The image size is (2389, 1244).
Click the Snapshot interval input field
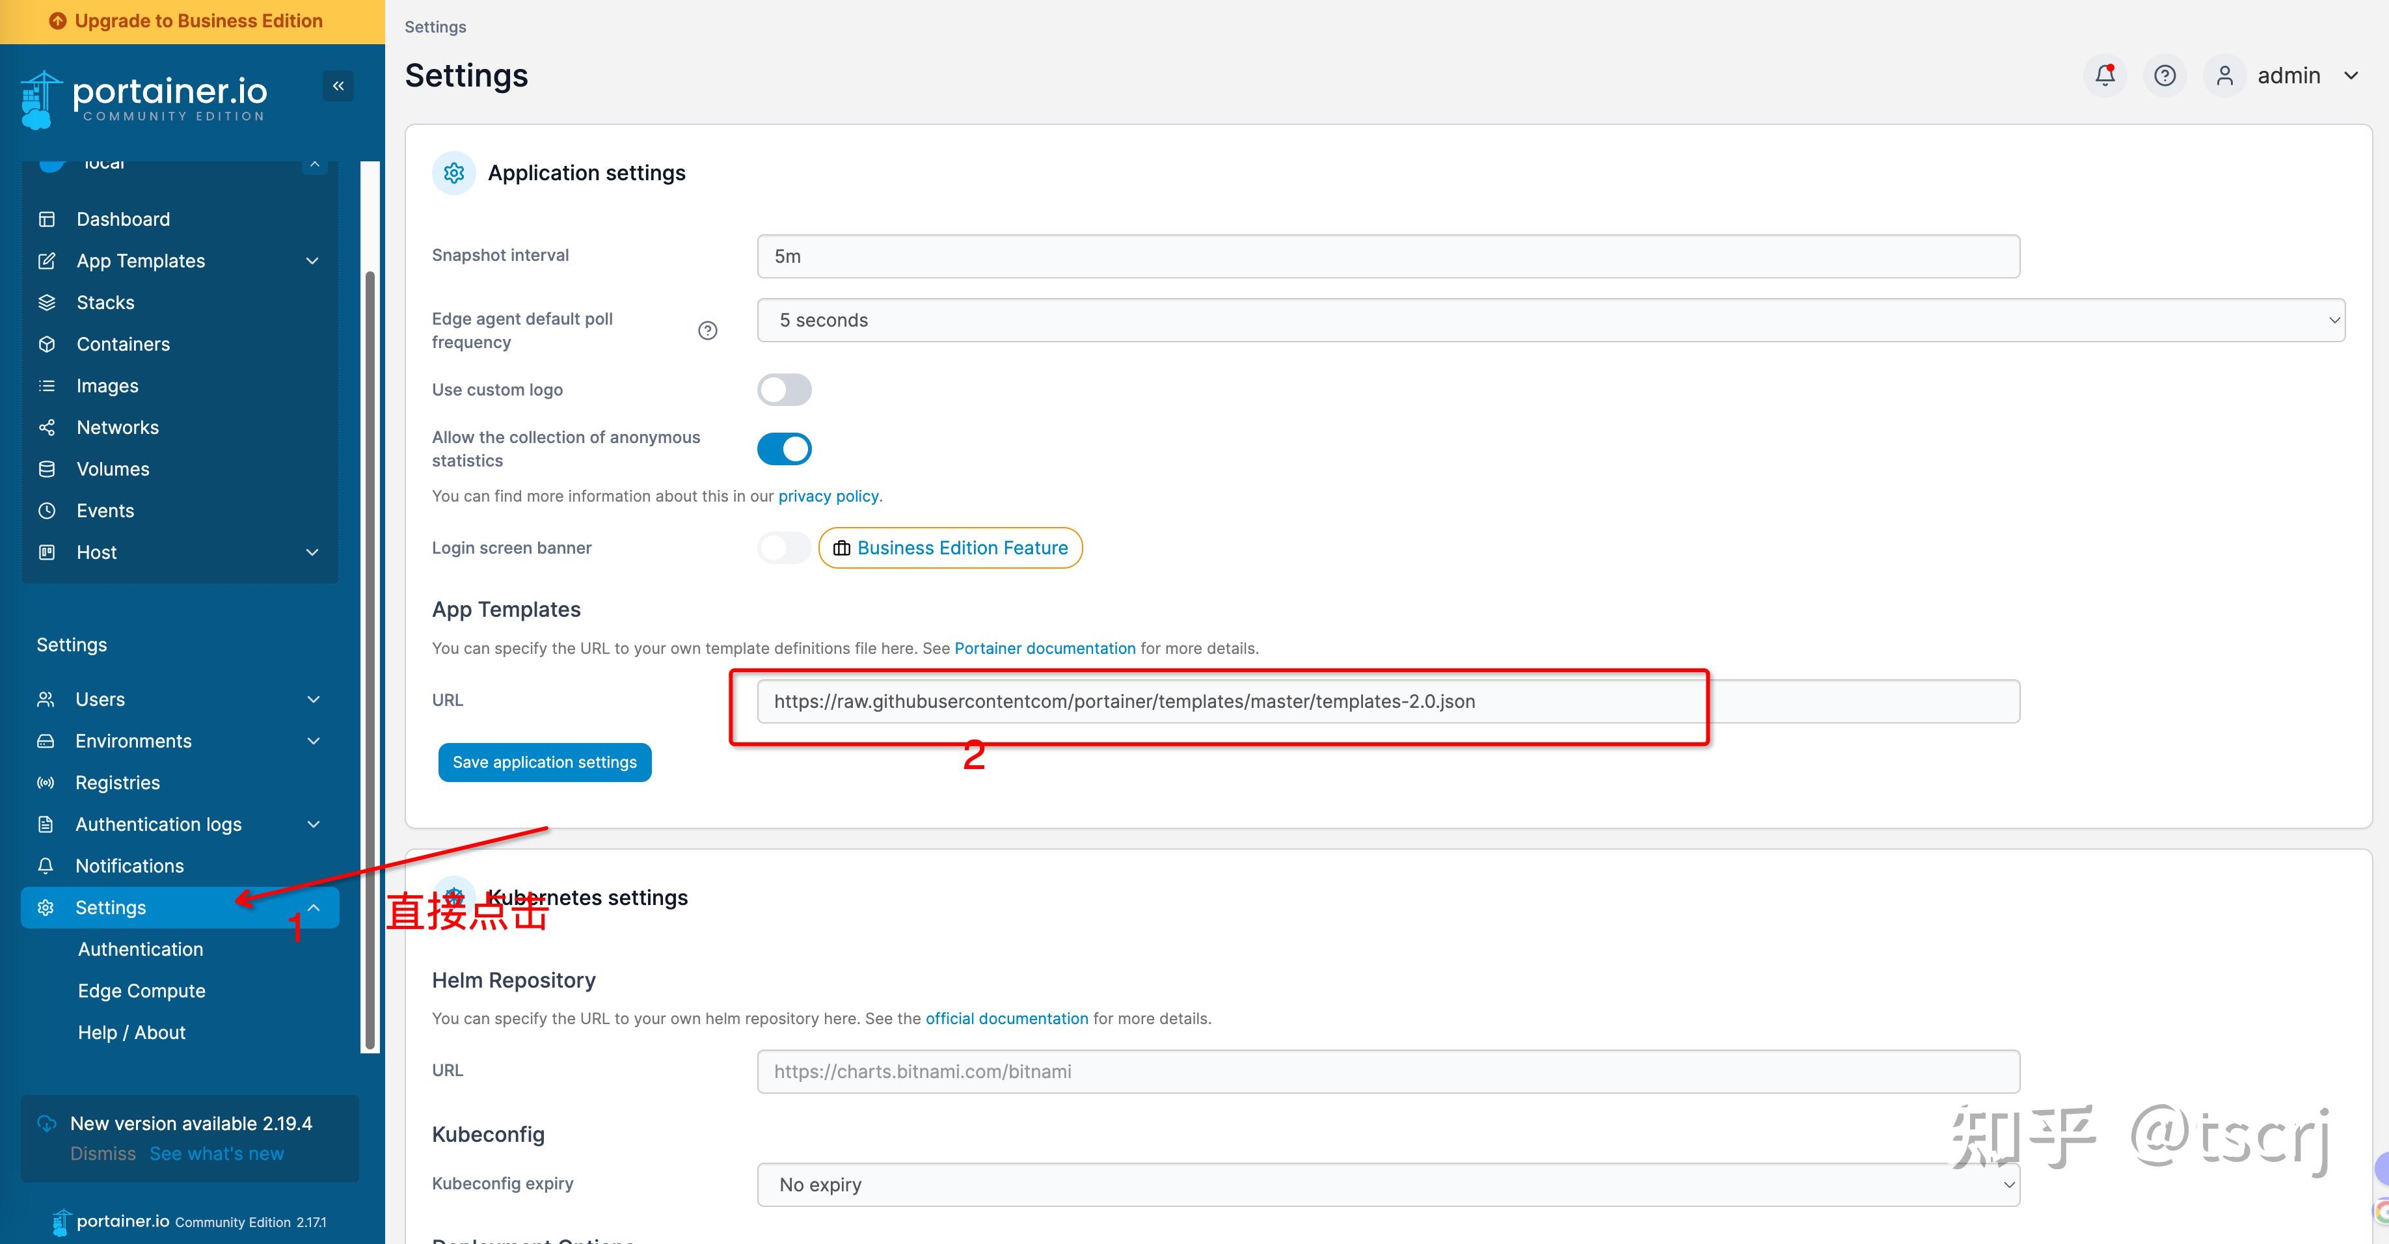click(1388, 256)
